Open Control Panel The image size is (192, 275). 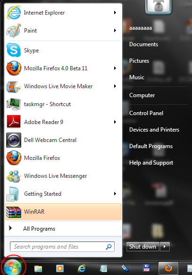pos(146,113)
